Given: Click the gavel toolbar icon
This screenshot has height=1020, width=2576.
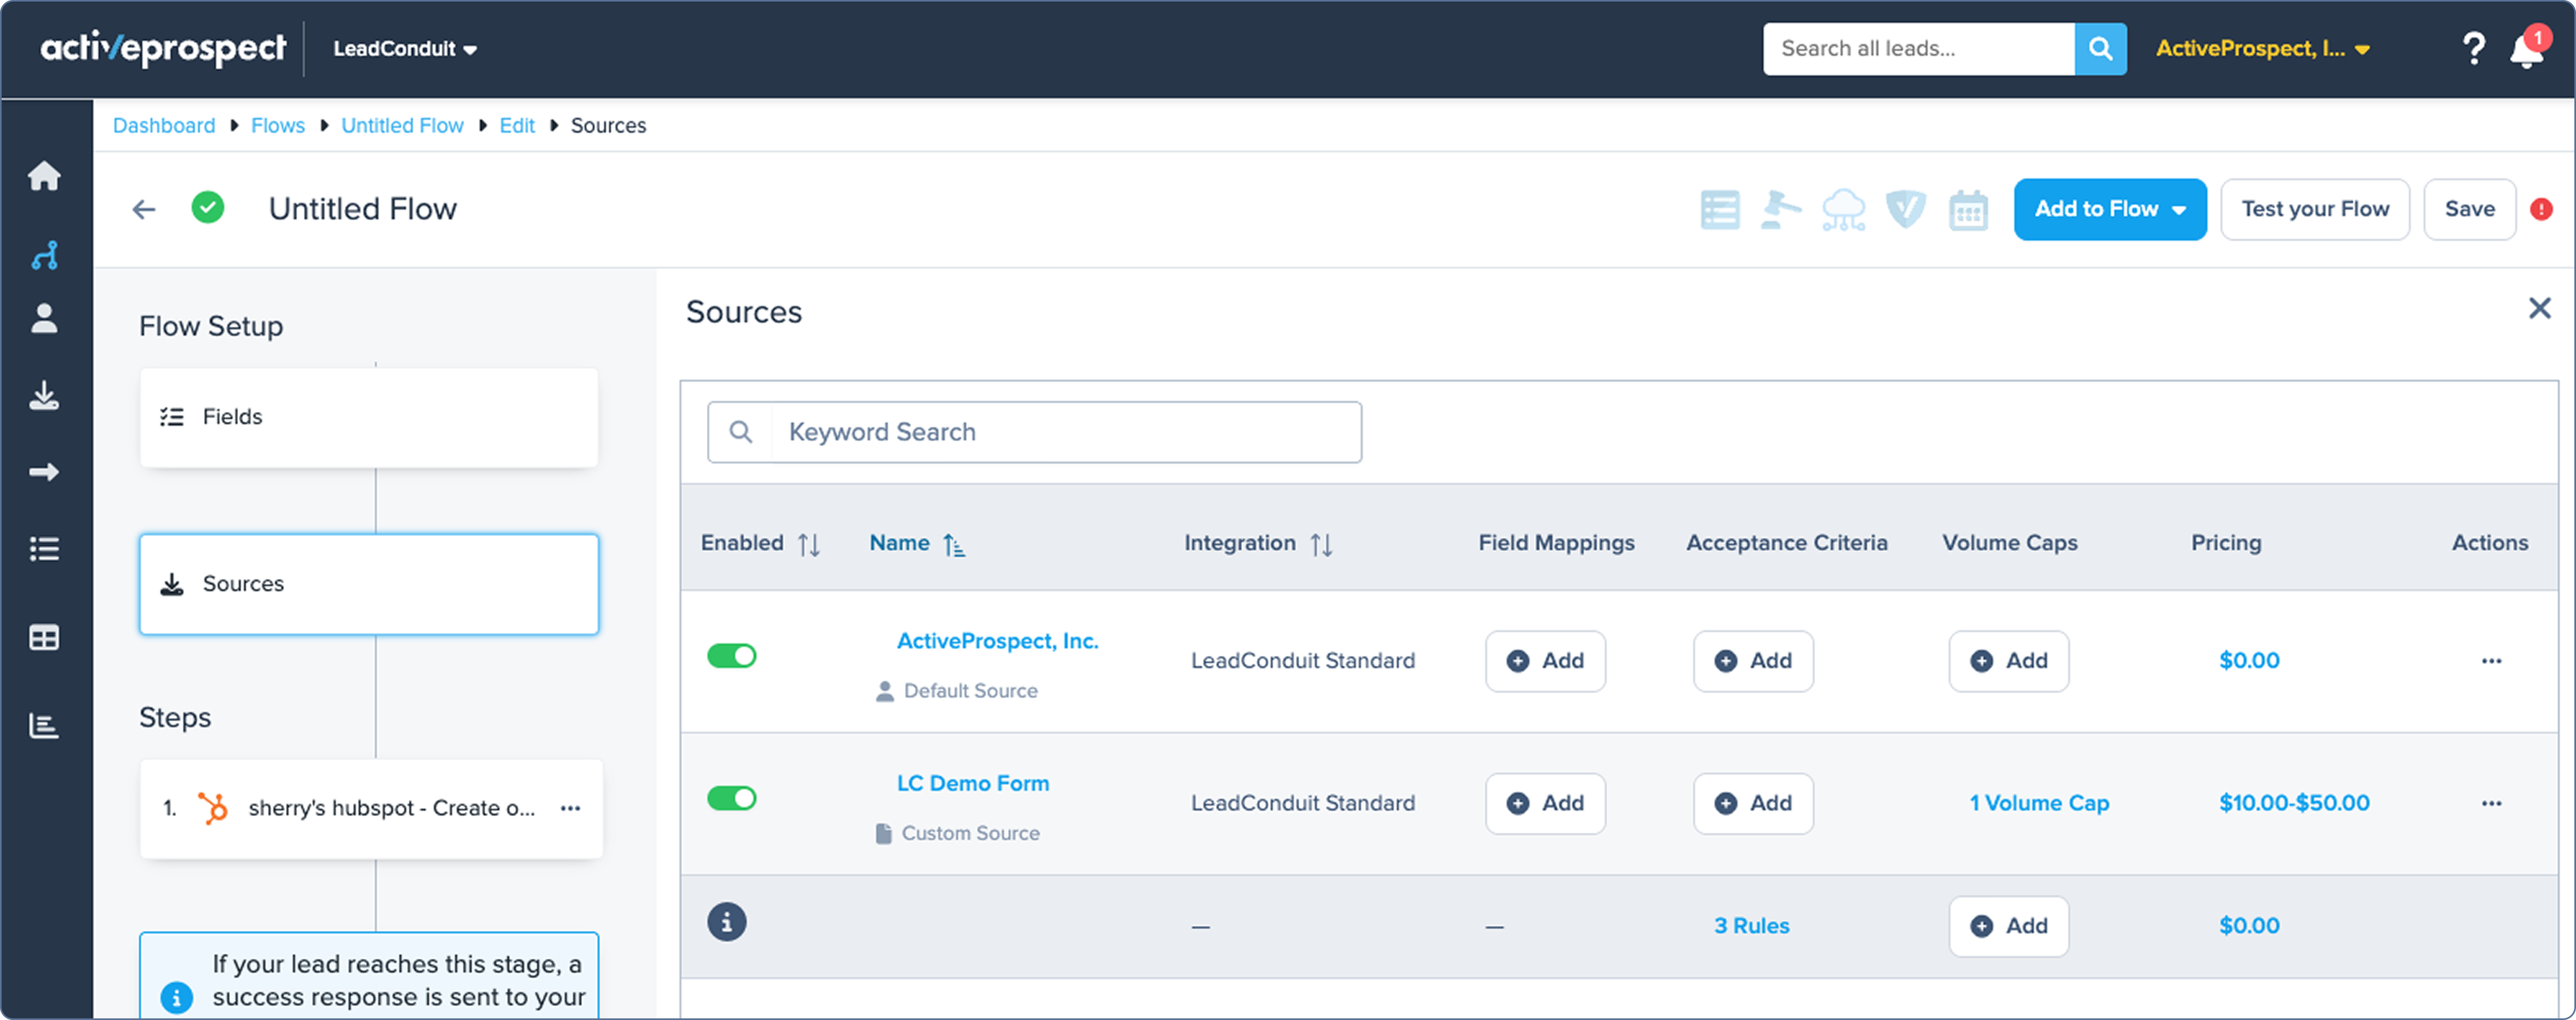Looking at the screenshot, I should point(1781,209).
